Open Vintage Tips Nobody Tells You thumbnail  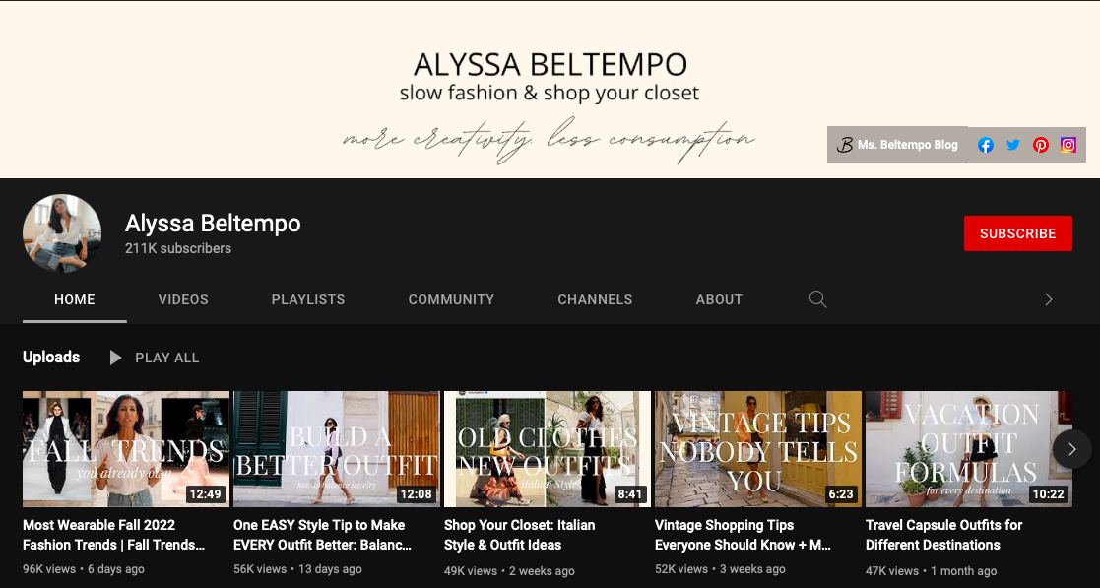click(x=758, y=449)
